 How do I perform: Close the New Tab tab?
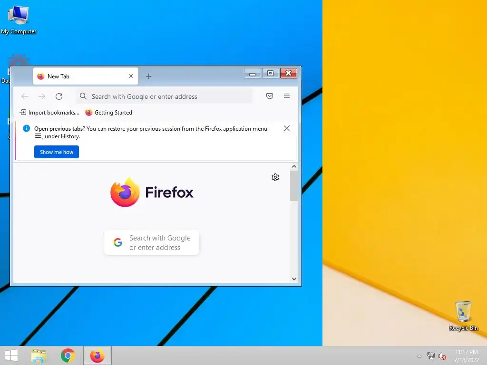click(x=131, y=76)
